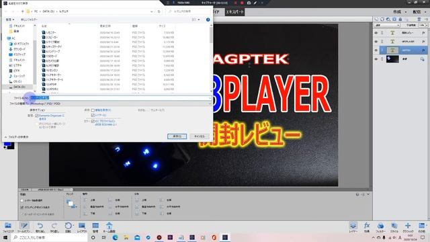Click the lock all pixels icon
This screenshot has height=242, width=430.
[400, 19]
